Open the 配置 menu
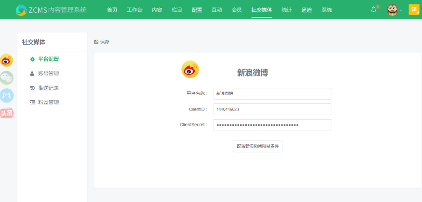The width and height of the screenshot is (422, 202). click(x=197, y=10)
